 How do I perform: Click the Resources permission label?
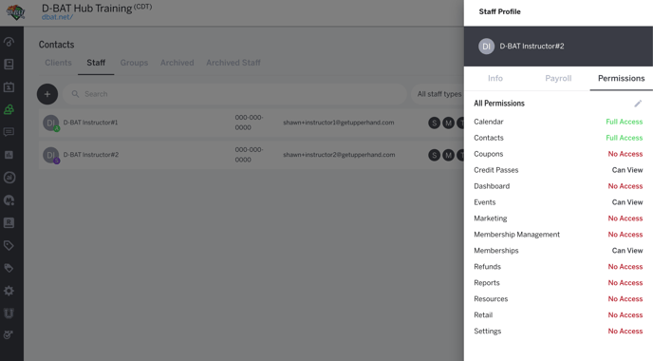(x=491, y=299)
